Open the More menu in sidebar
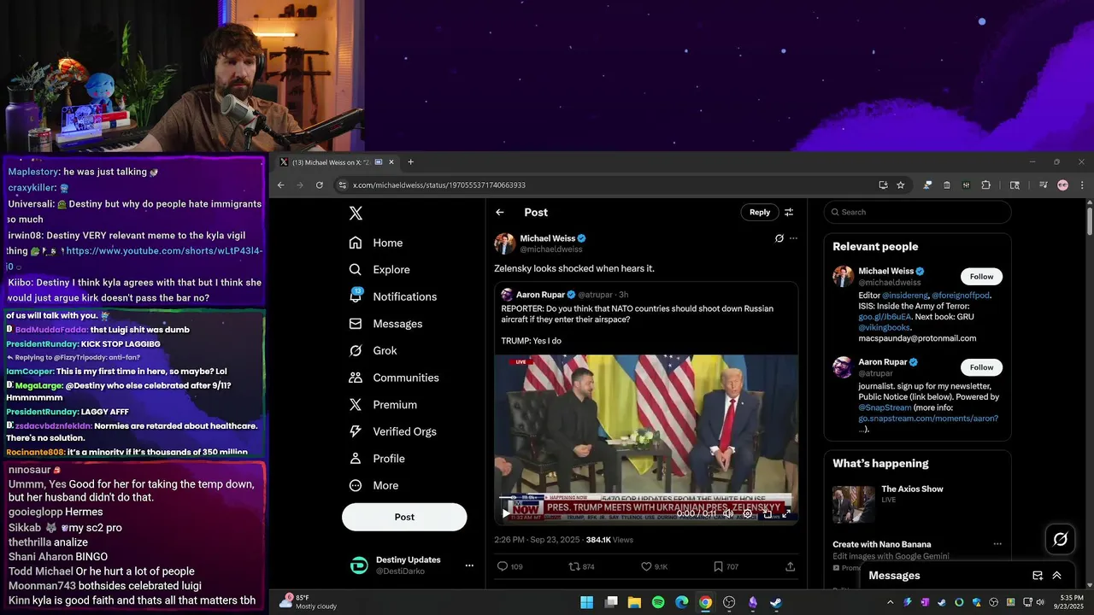Screen dimensions: 1094x615 (373, 485)
